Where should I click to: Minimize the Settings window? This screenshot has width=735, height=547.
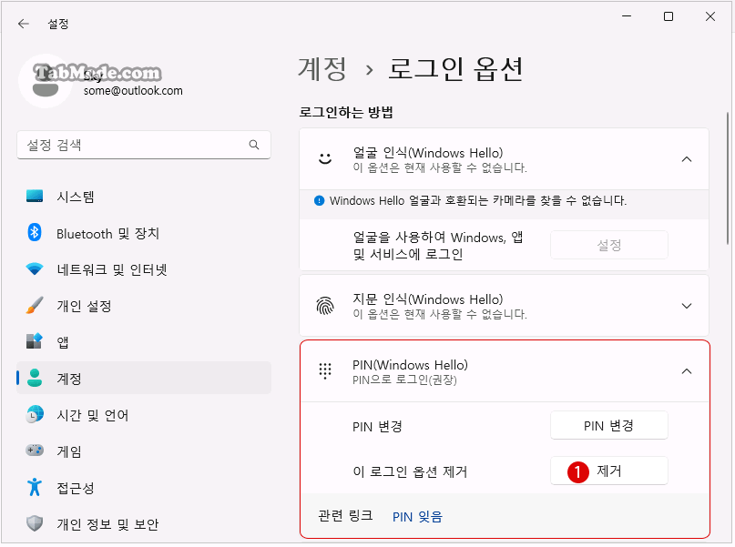[627, 17]
